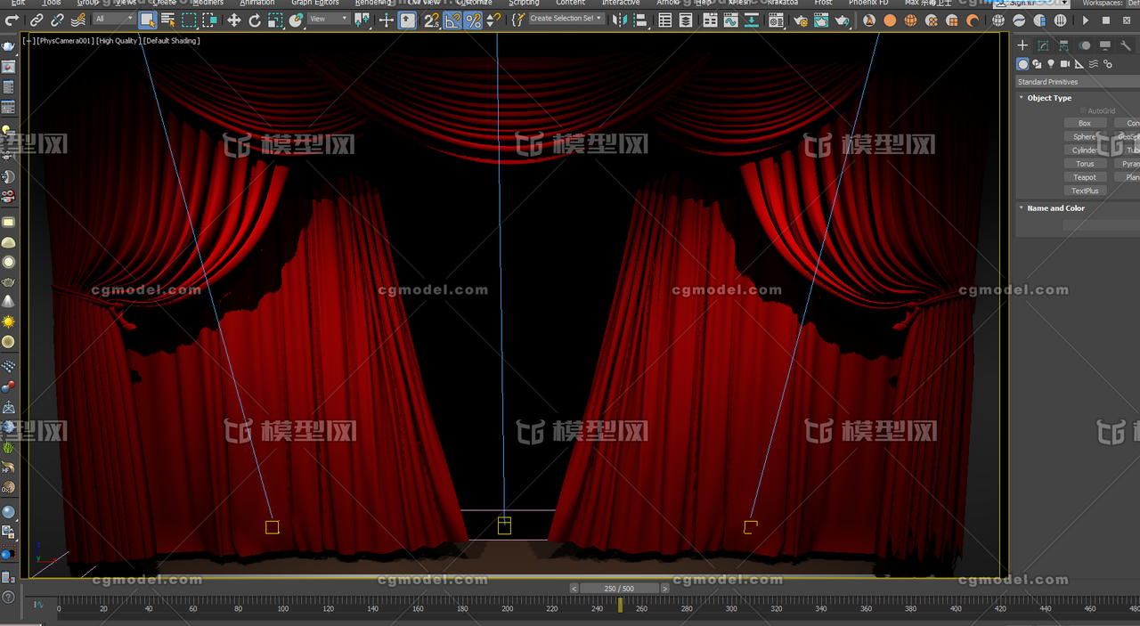The width and height of the screenshot is (1140, 626).
Task: Create a Torus primitive
Action: coord(1084,164)
